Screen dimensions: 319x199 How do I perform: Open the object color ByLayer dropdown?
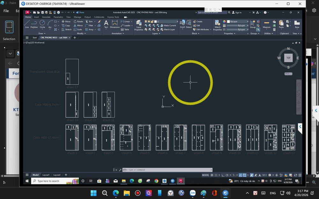pyautogui.click(x=238, y=22)
